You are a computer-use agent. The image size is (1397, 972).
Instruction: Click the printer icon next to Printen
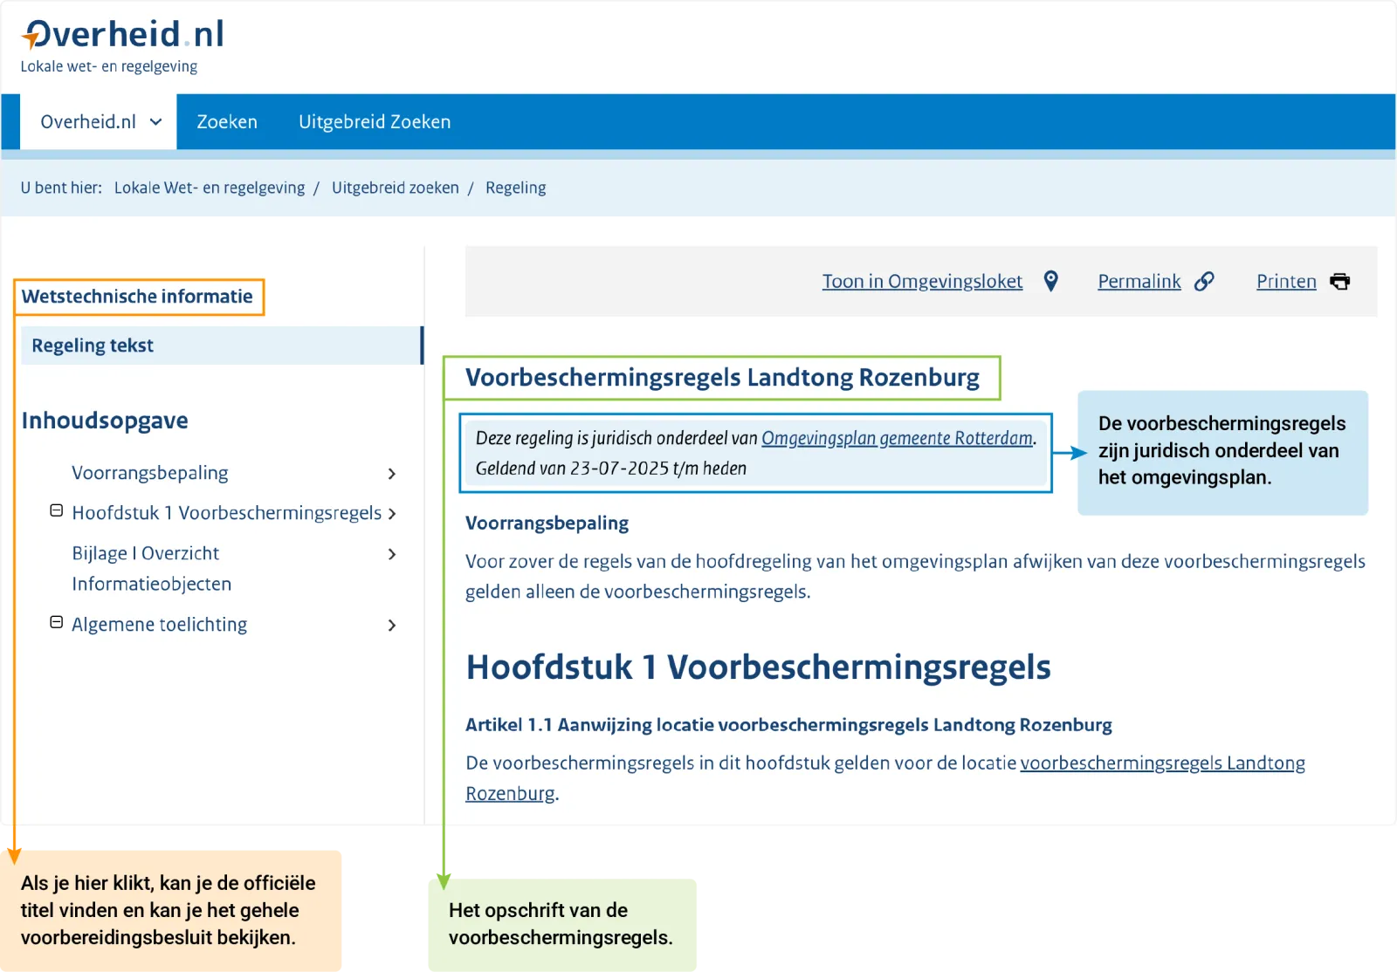(1339, 281)
